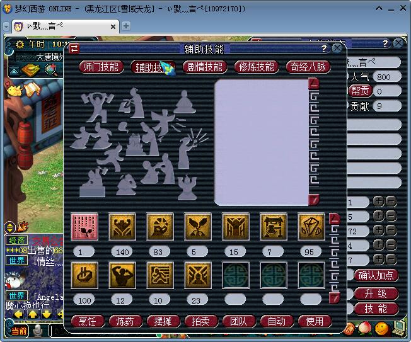Select the skill icon with level 23
411x342 pixels.
pyautogui.click(x=198, y=275)
